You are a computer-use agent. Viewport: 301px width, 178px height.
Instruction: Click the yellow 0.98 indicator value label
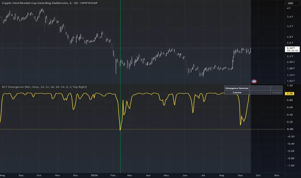(x=289, y=94)
